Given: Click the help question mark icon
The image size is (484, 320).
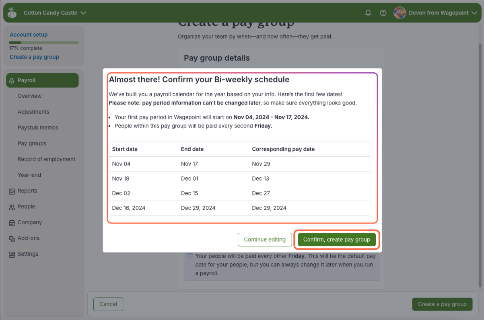Looking at the screenshot, I should point(383,13).
